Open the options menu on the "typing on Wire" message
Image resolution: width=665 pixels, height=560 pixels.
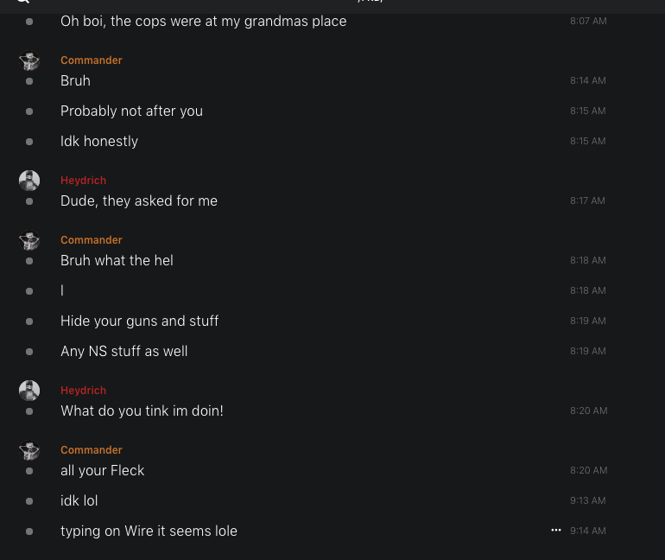(x=556, y=530)
